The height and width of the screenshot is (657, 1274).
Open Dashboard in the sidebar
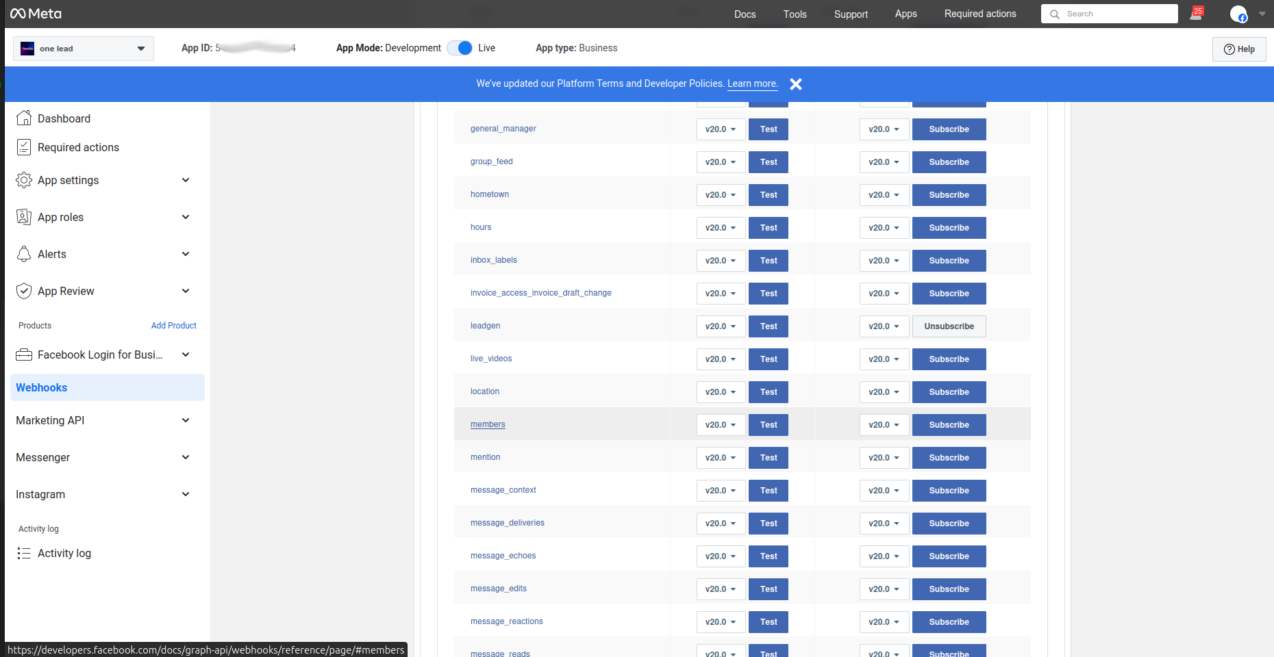coord(64,118)
